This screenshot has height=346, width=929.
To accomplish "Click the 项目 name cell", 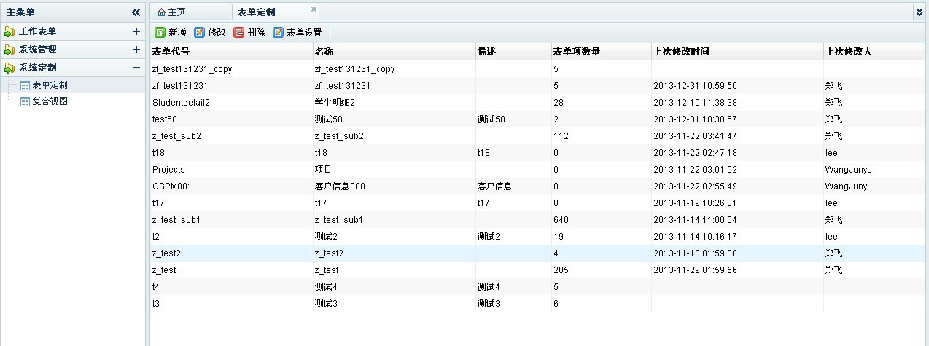I will pos(394,170).
